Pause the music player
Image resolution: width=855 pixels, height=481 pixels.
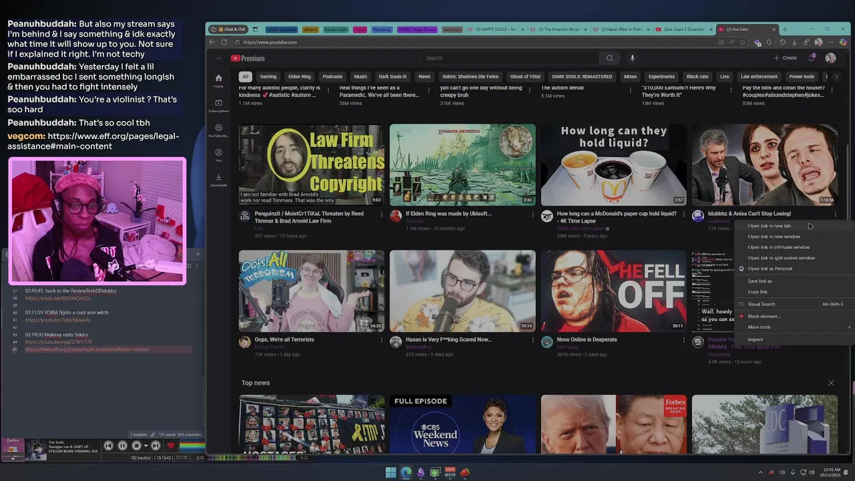pyautogui.click(x=122, y=446)
